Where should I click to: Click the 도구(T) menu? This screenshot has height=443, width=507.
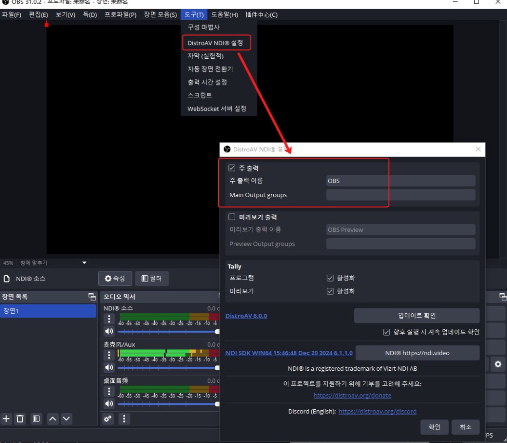[194, 14]
